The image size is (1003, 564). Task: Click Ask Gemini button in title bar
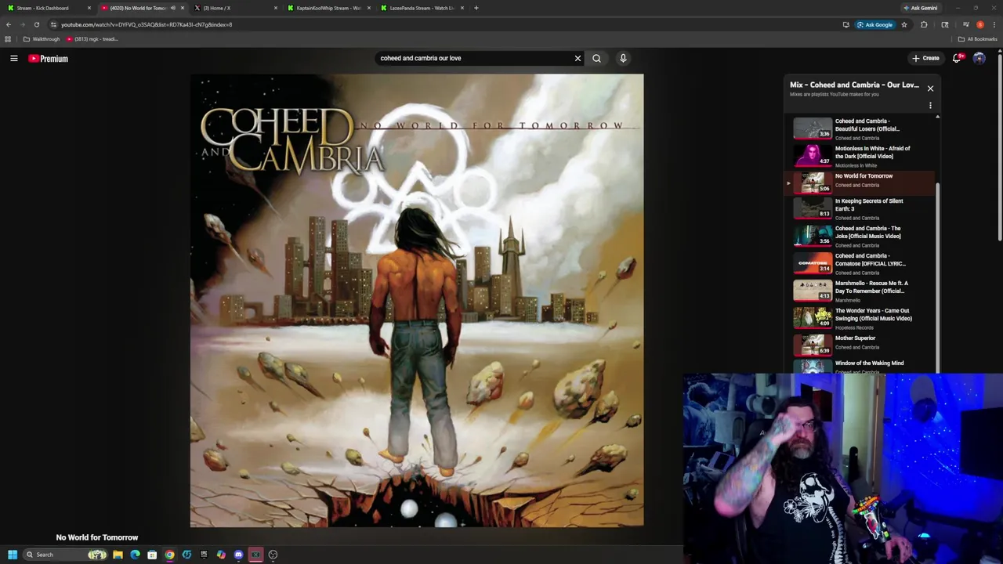click(920, 8)
